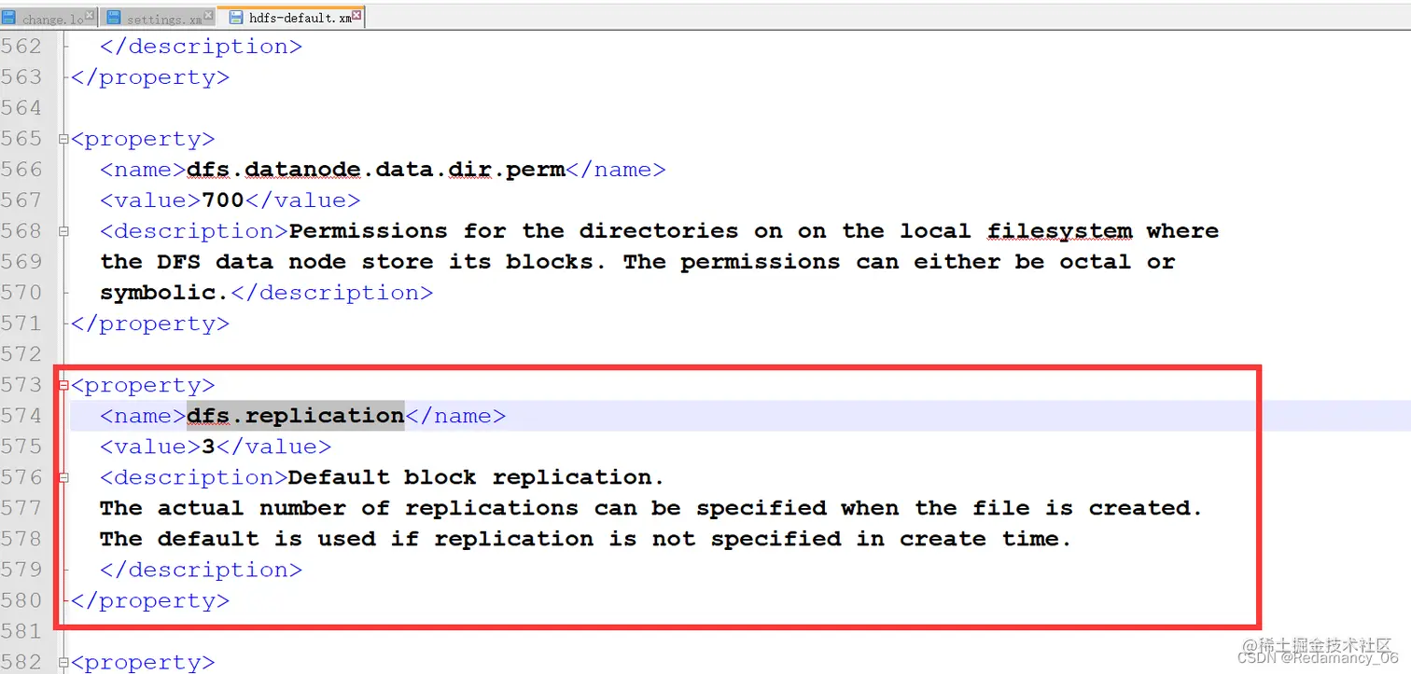Click line number 564 in the margin
The image size is (1411, 674).
tap(22, 108)
